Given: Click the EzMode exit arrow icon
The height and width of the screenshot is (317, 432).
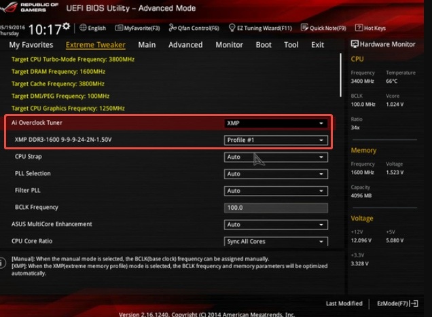Looking at the screenshot, I should 414,303.
